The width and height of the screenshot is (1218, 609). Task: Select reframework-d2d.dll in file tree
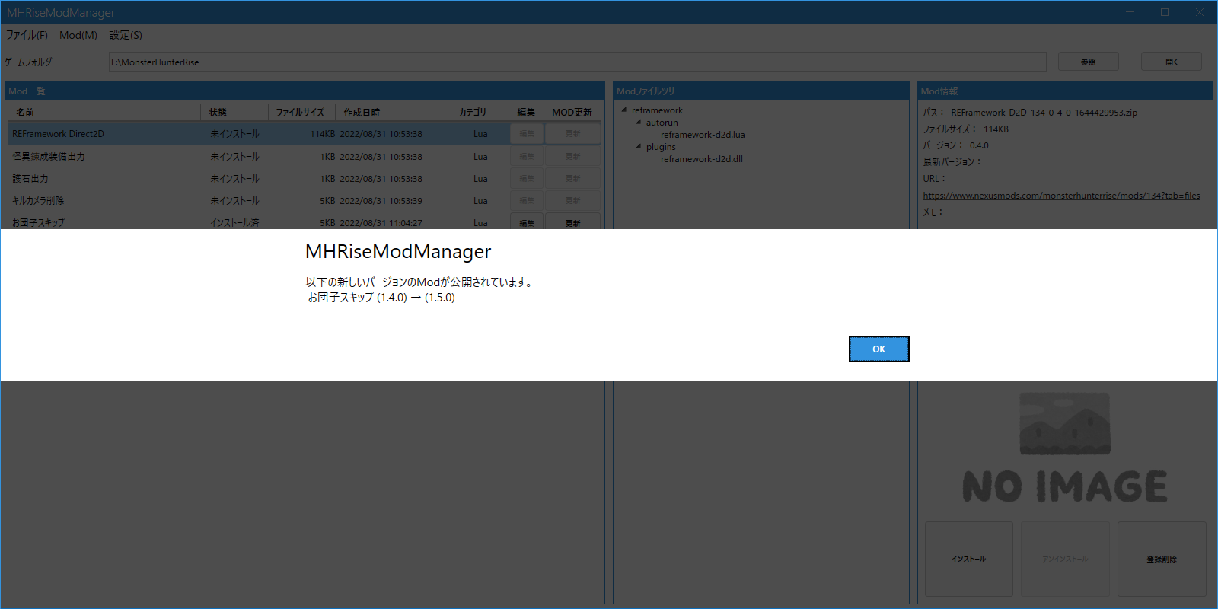click(701, 159)
